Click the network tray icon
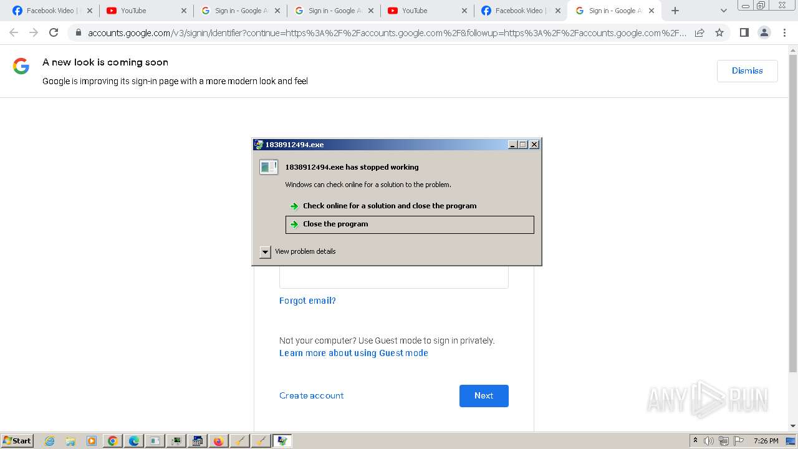798x449 pixels. point(724,441)
